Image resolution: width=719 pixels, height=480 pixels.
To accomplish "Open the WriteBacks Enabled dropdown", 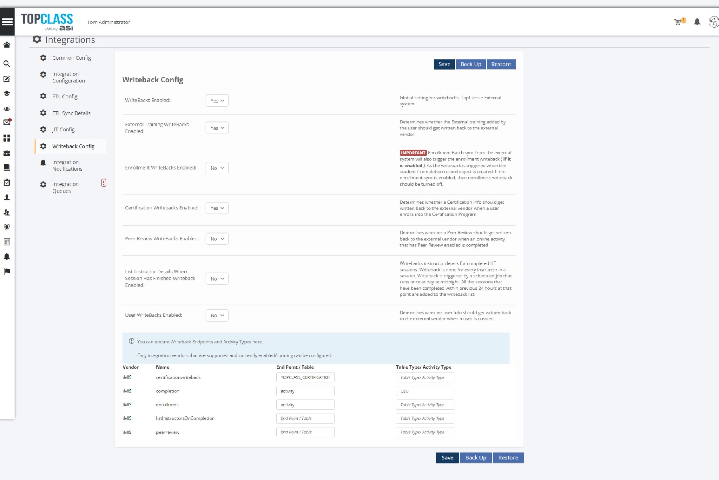I will [x=217, y=101].
